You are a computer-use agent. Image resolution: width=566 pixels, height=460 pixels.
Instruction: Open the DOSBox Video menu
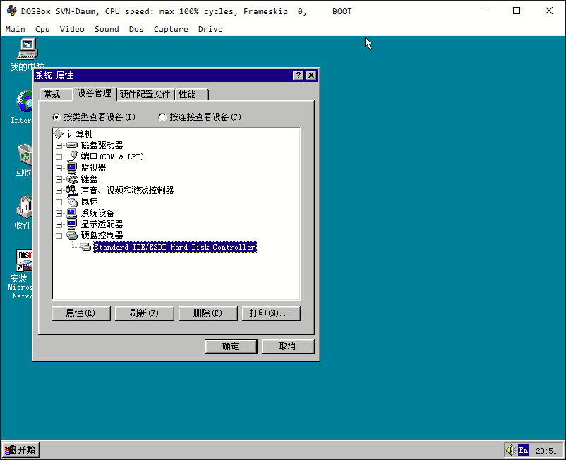tap(72, 29)
